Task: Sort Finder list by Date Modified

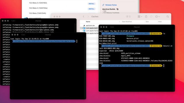Action: coord(127,22)
